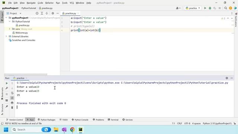
Task: Collapse the pythonProject1 root folder
Action: (x=6, y=18)
